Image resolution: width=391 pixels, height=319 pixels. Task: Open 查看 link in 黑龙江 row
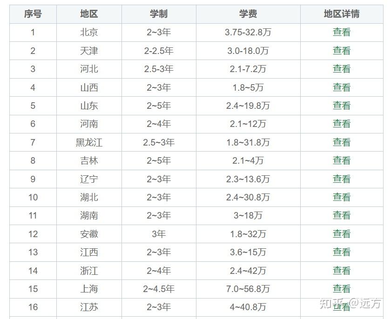[341, 142]
